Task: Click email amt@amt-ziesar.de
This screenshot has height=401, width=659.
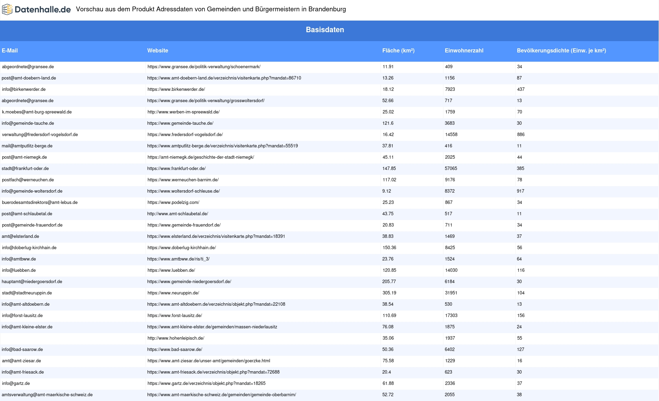Action: coord(21,361)
